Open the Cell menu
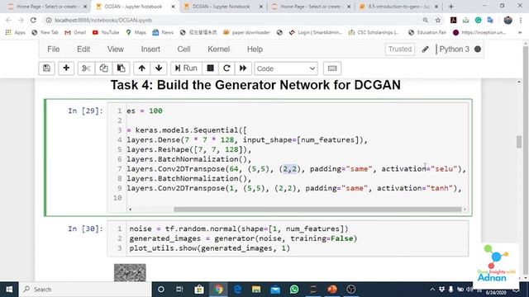Screen dimensions: 529x297 click(x=183, y=49)
